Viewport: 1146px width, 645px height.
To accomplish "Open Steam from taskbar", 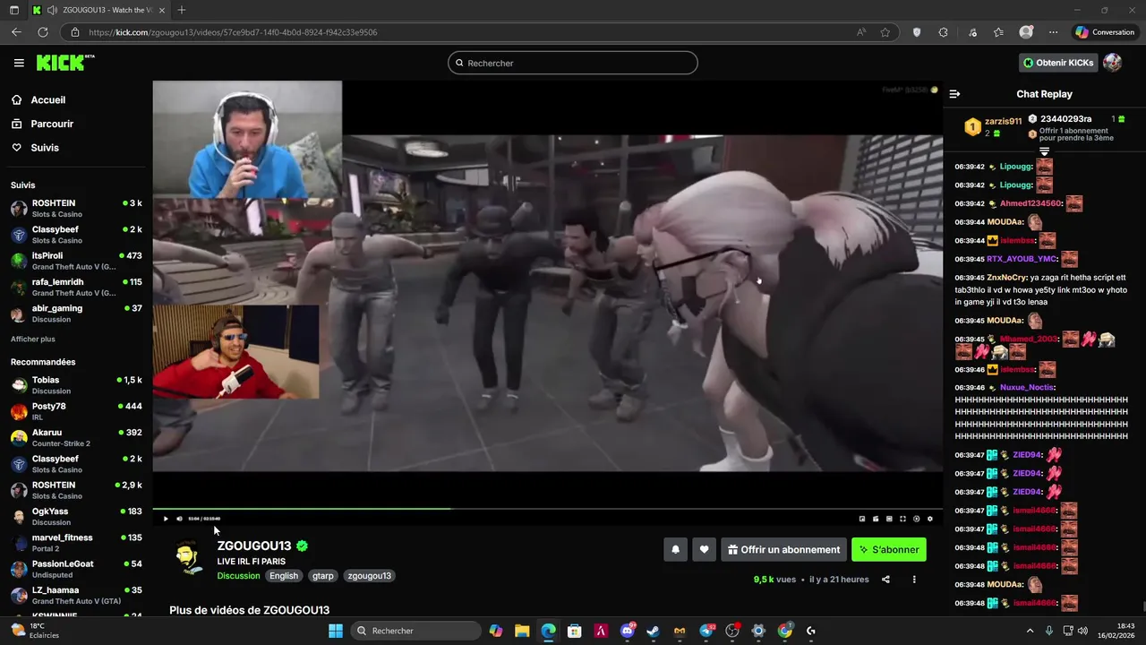I will point(653,631).
